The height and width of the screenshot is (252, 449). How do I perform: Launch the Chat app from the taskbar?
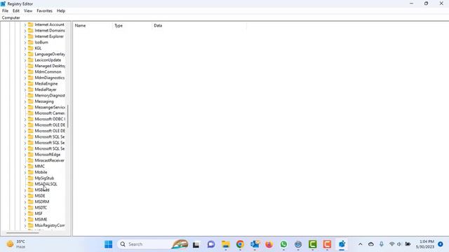pyautogui.click(x=211, y=244)
